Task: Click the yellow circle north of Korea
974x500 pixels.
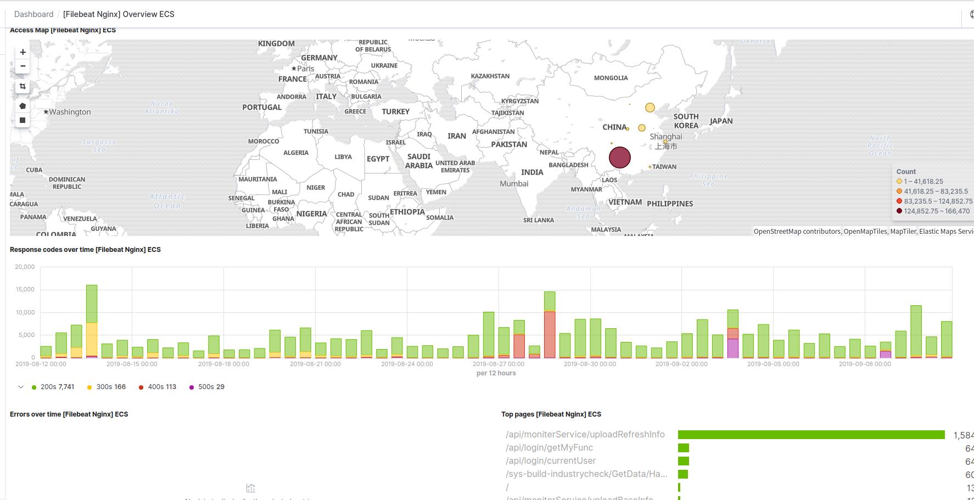Action: click(x=650, y=108)
